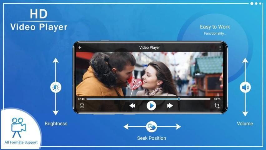The width and height of the screenshot is (266, 150).
Task: Click the 10:25 total duration label
Action: 217,99
